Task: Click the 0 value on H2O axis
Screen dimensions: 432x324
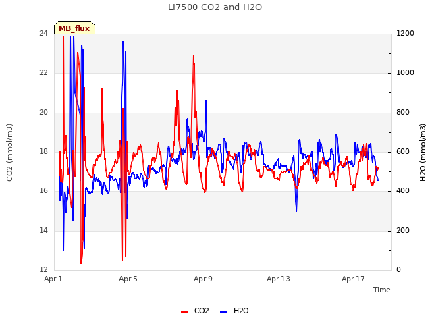Action: pyautogui.click(x=398, y=269)
